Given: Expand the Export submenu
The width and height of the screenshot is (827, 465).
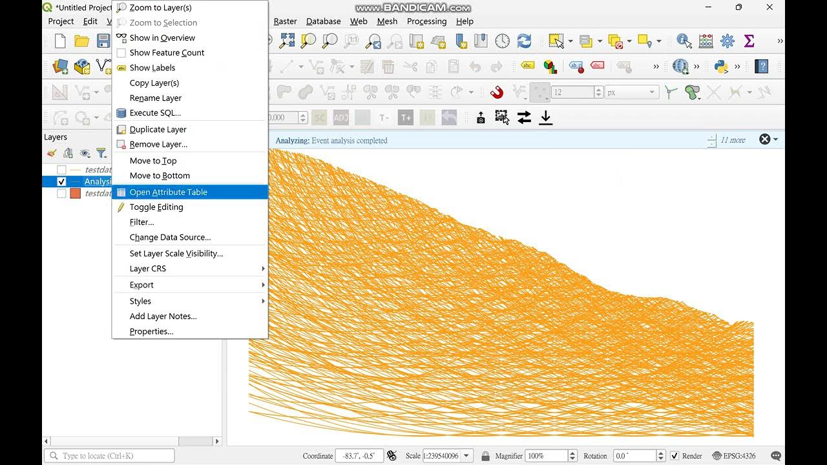Looking at the screenshot, I should (190, 285).
